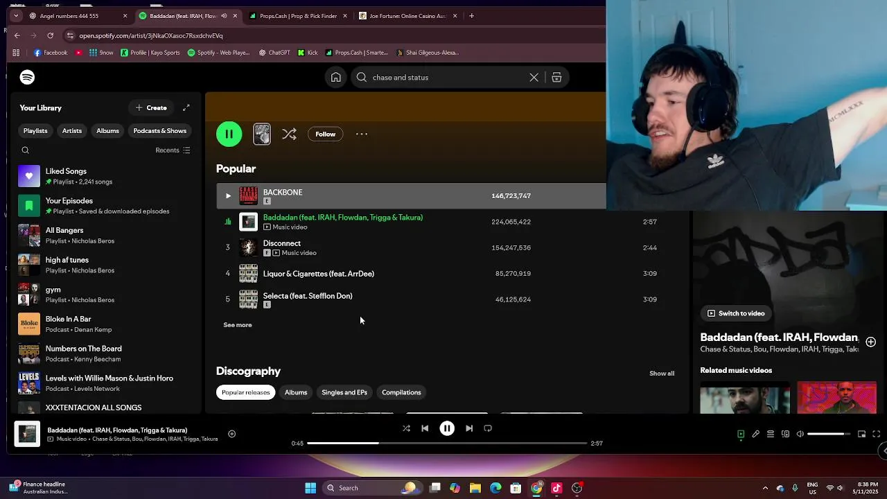Filter library by Artists
The image size is (887, 499).
(x=72, y=131)
